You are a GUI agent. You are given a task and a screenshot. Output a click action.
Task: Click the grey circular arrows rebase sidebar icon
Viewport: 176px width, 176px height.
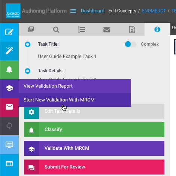pos(9,126)
